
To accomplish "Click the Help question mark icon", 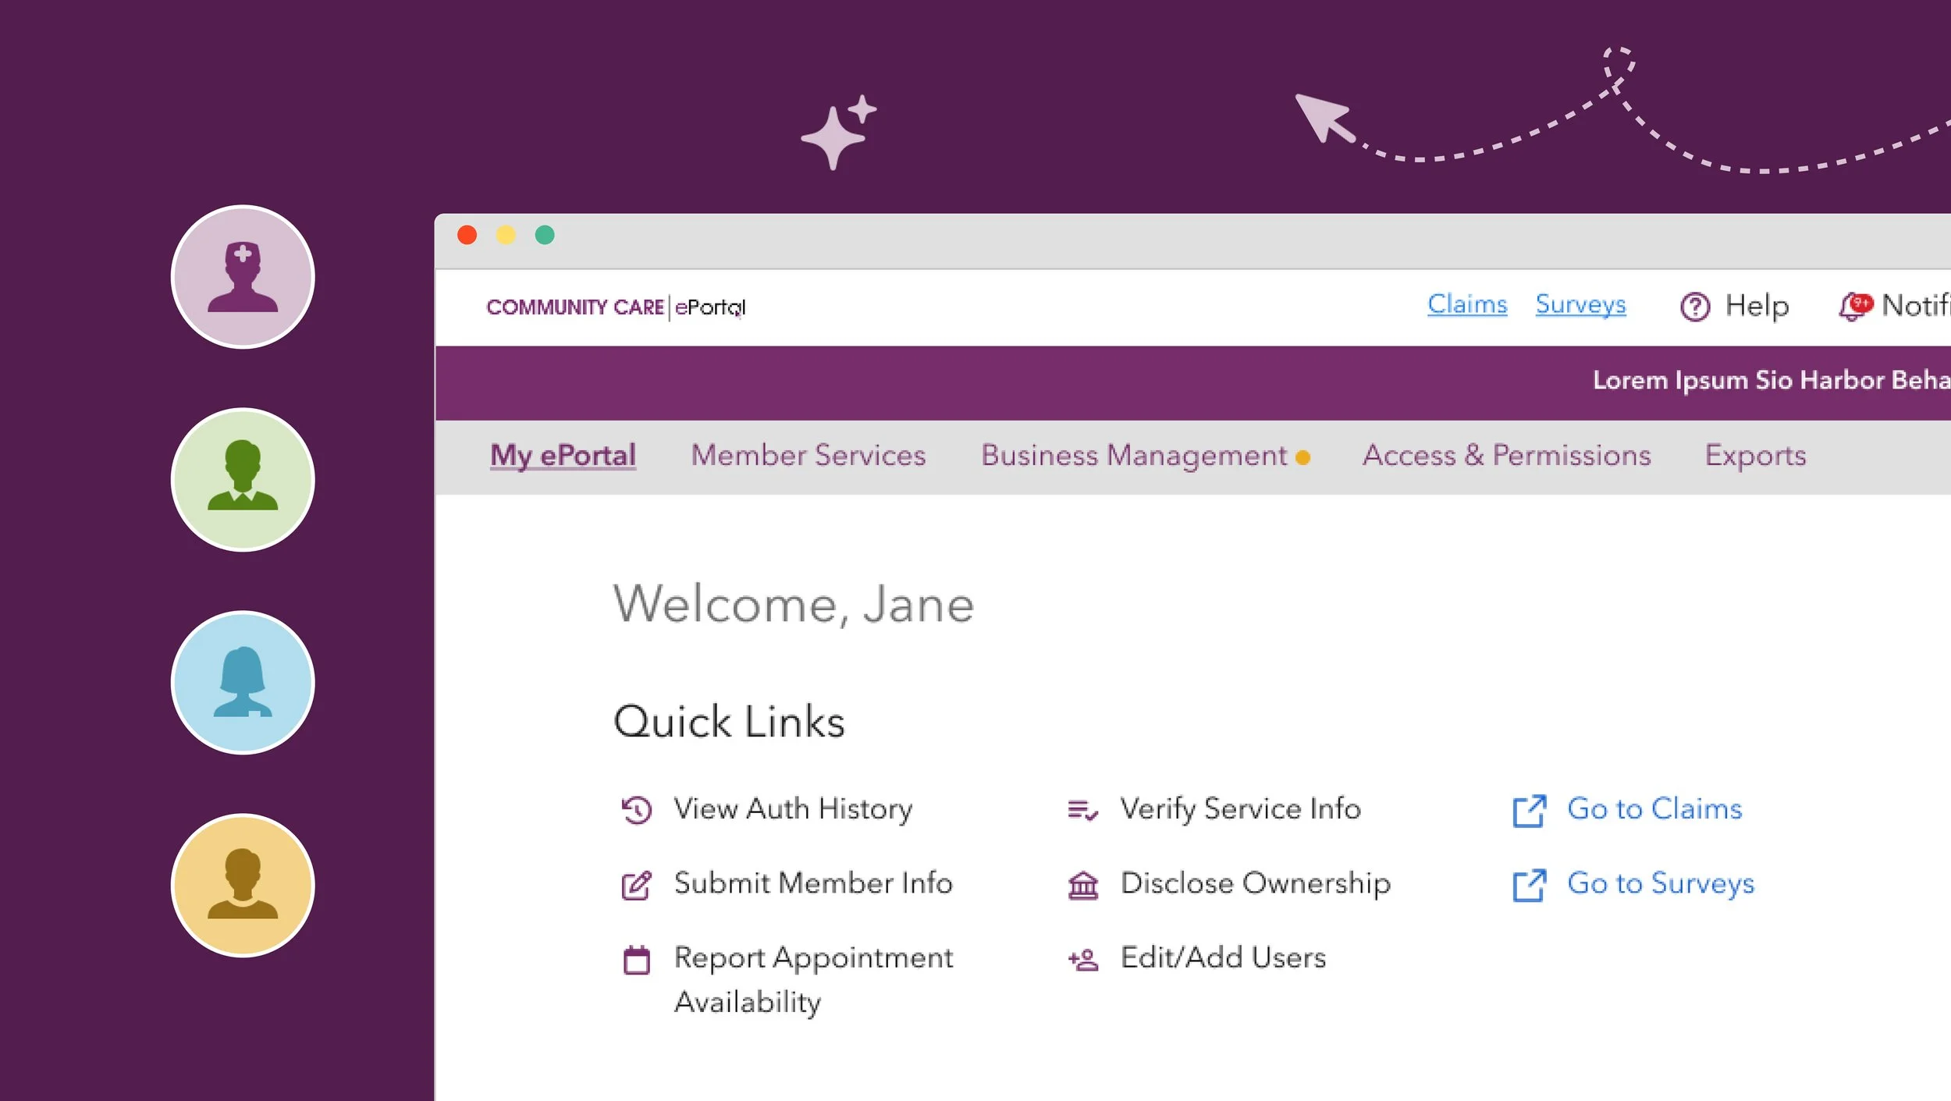I will 1694,307.
